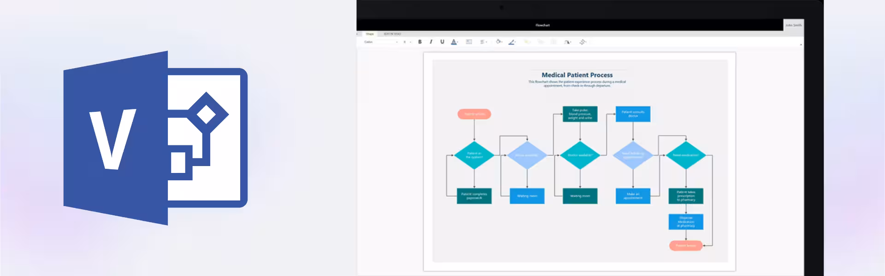Viewport: 885px width, 276px height.
Task: Select the Patient in the system diamond
Action: click(x=474, y=155)
